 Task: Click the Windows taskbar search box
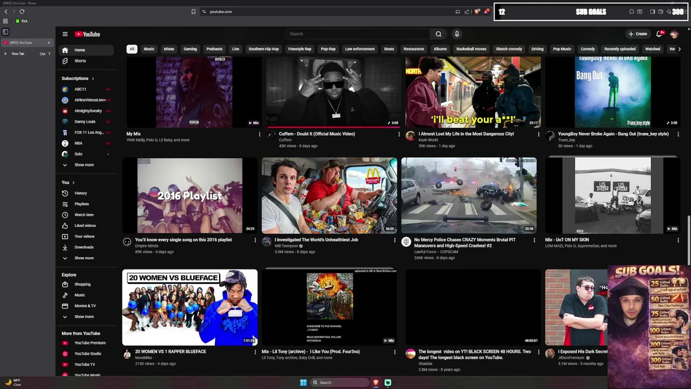(340, 383)
